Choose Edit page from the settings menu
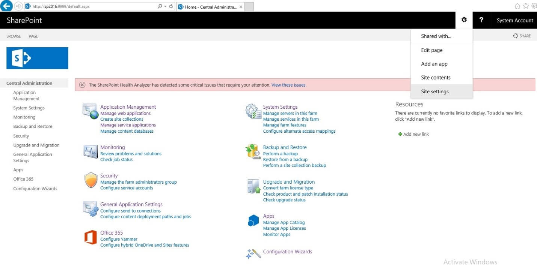The image size is (537, 265). click(x=442, y=50)
